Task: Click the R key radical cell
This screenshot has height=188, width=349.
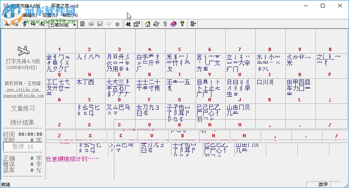Action: click(151, 66)
